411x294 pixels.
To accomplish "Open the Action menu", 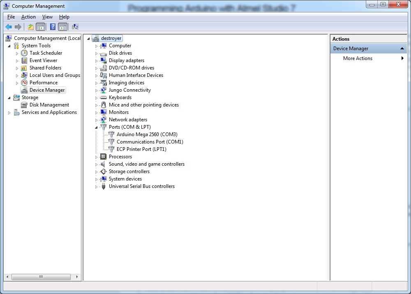I will coord(28,17).
